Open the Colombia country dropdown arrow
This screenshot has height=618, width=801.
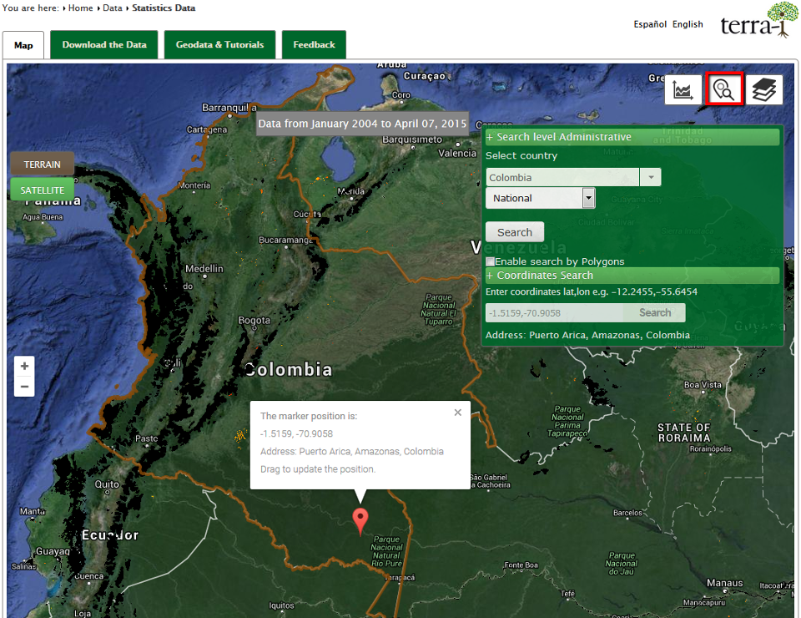click(x=651, y=177)
